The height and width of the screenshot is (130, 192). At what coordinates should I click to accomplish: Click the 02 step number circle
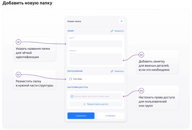click(x=141, y=55)
